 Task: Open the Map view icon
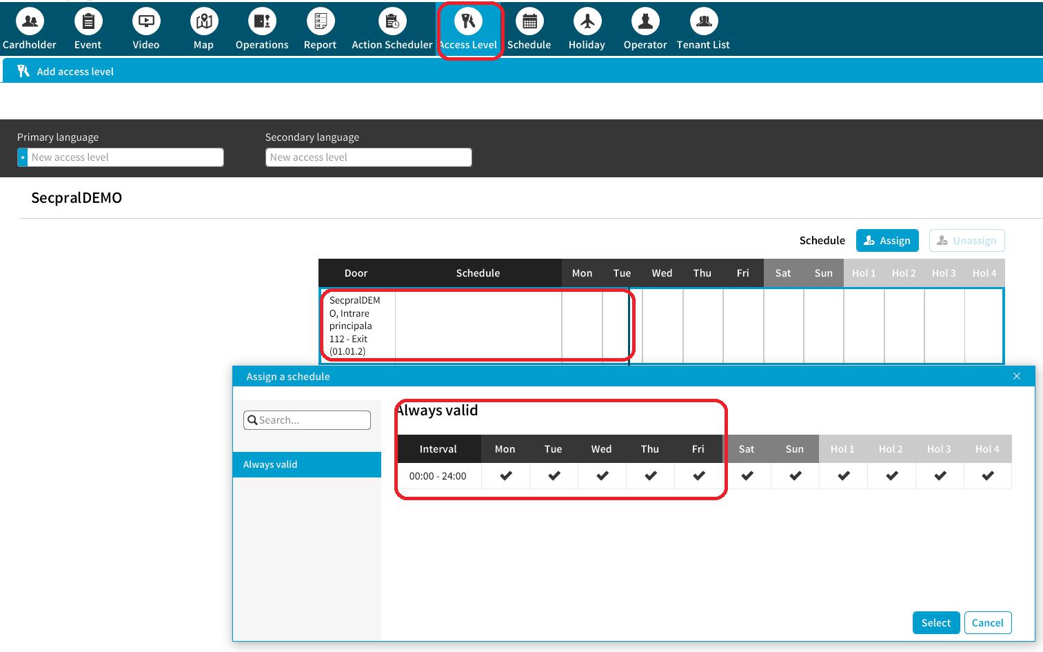click(203, 22)
